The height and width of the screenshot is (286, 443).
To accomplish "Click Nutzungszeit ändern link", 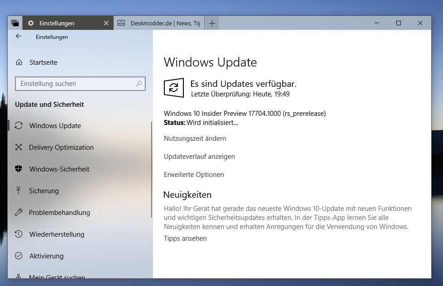I will (x=195, y=138).
